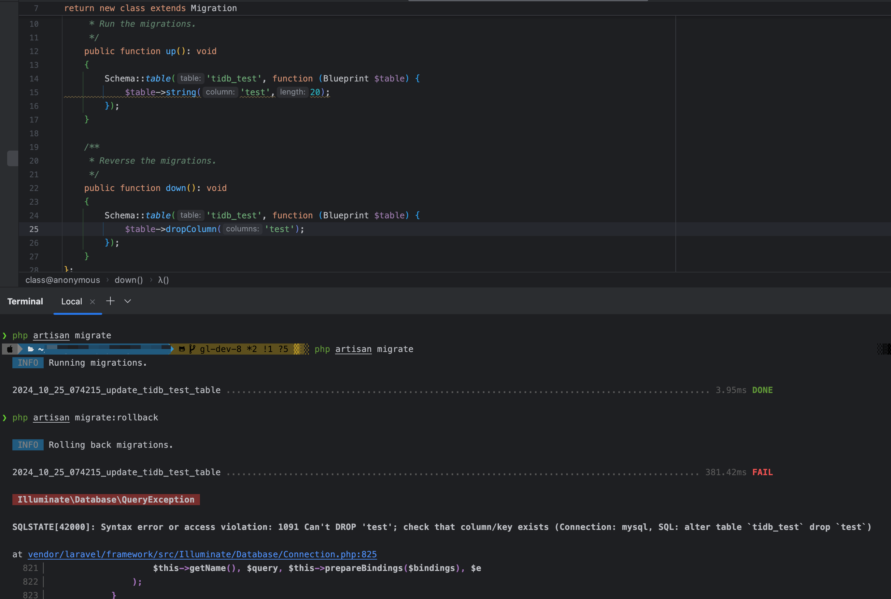
Task: Click the 'columns:' hint on line 25
Action: pyautogui.click(x=242, y=229)
